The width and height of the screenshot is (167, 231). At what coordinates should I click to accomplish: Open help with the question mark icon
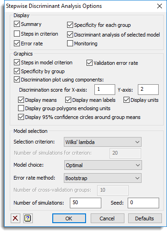(28, 218)
